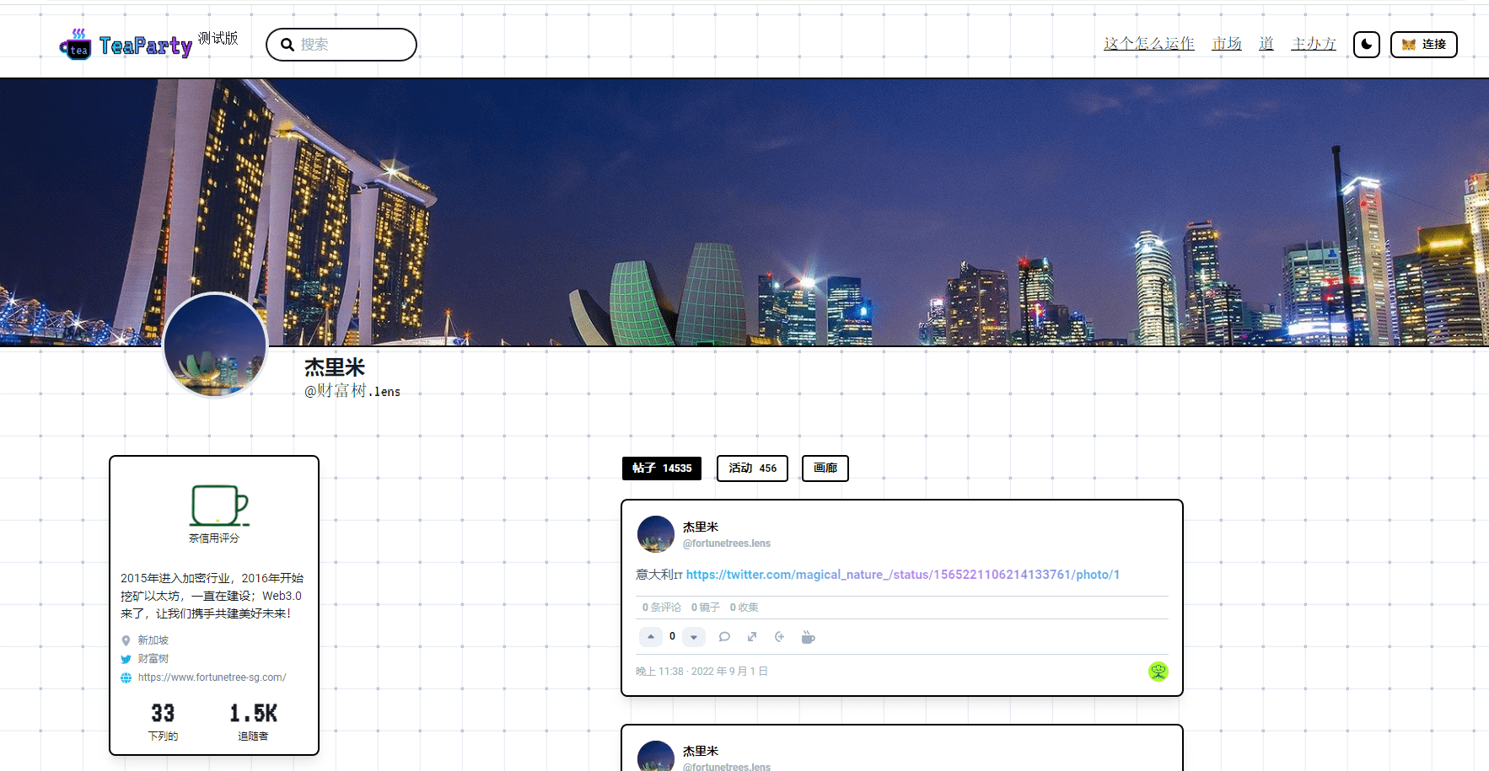
Task: Mirror the post using the expand-arrows icon
Action: [x=751, y=636]
